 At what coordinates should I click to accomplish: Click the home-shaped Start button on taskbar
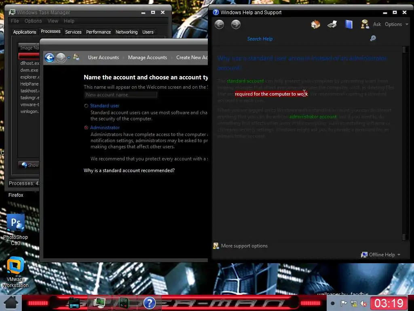click(11, 302)
